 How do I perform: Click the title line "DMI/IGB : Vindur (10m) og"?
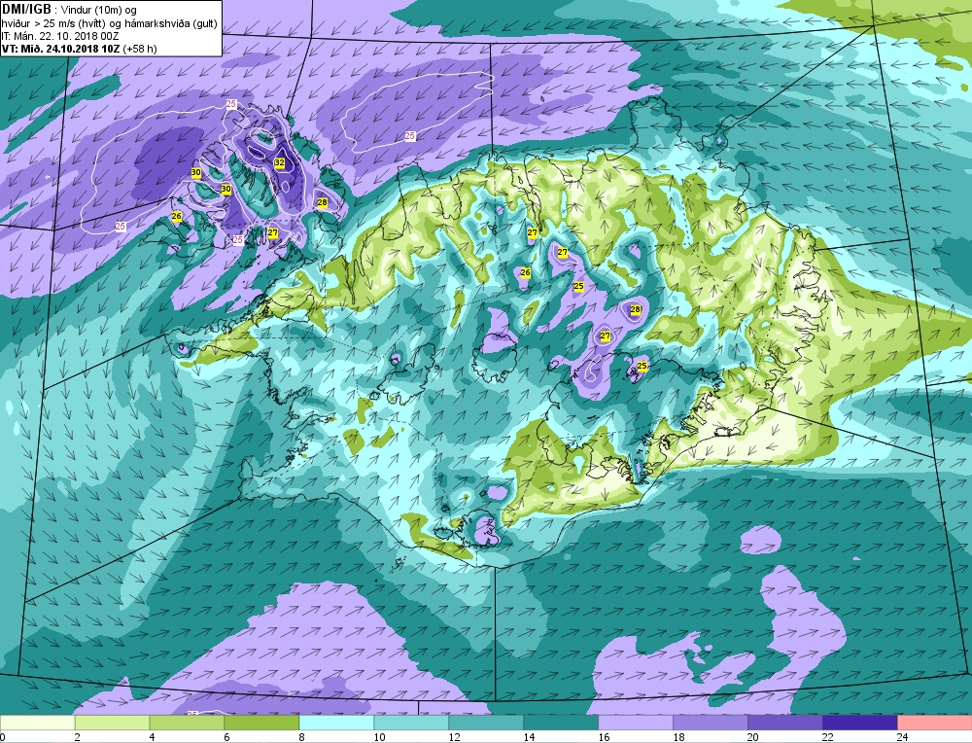[69, 10]
